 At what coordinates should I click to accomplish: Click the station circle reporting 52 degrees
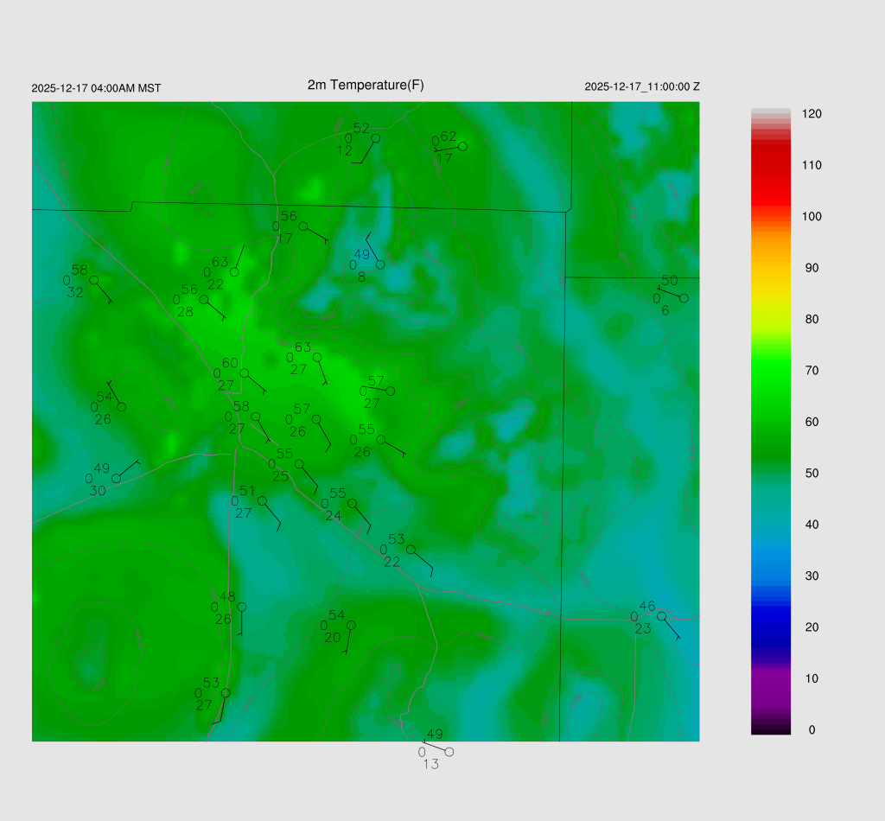(375, 138)
